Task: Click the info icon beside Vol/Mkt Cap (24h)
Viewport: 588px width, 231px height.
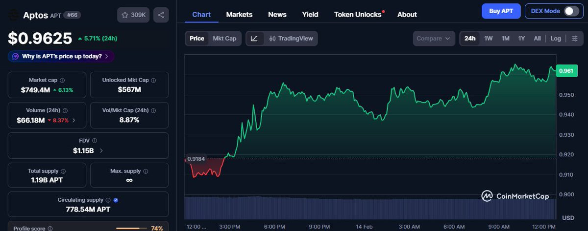Action: click(154, 110)
